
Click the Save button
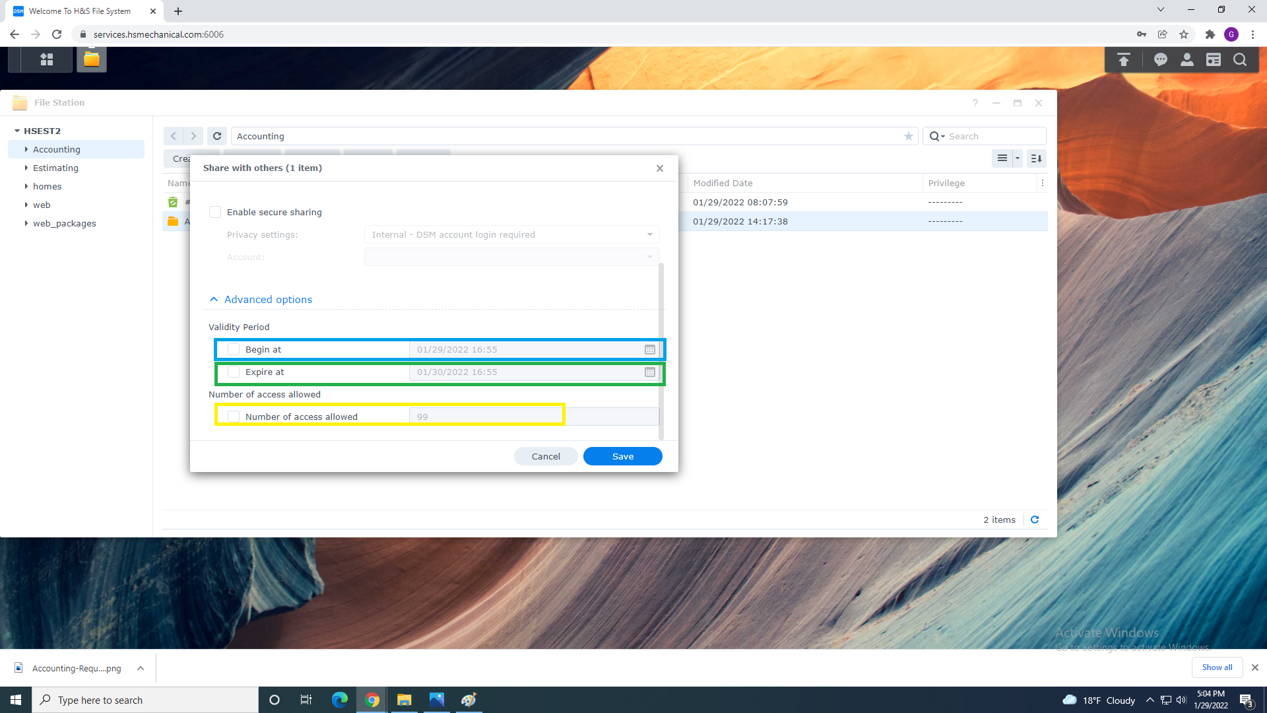(622, 456)
